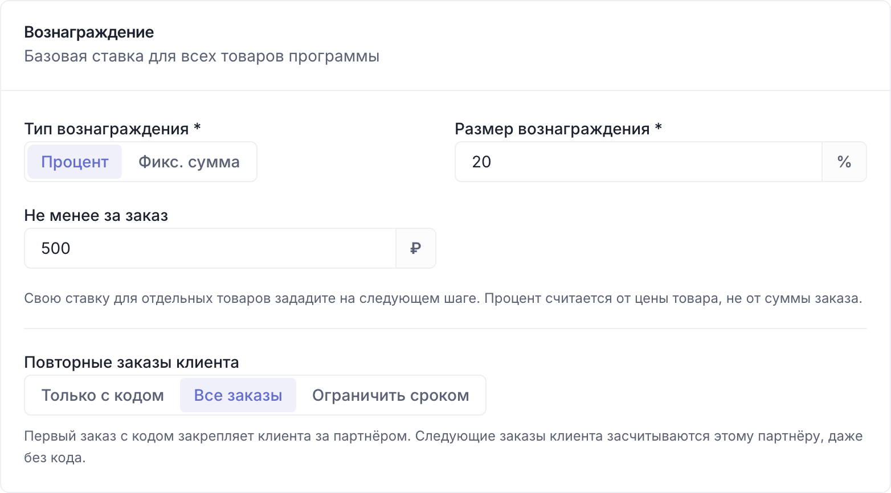891x493 pixels.
Task: Click the Вознаграждение heading
Action: [x=89, y=32]
